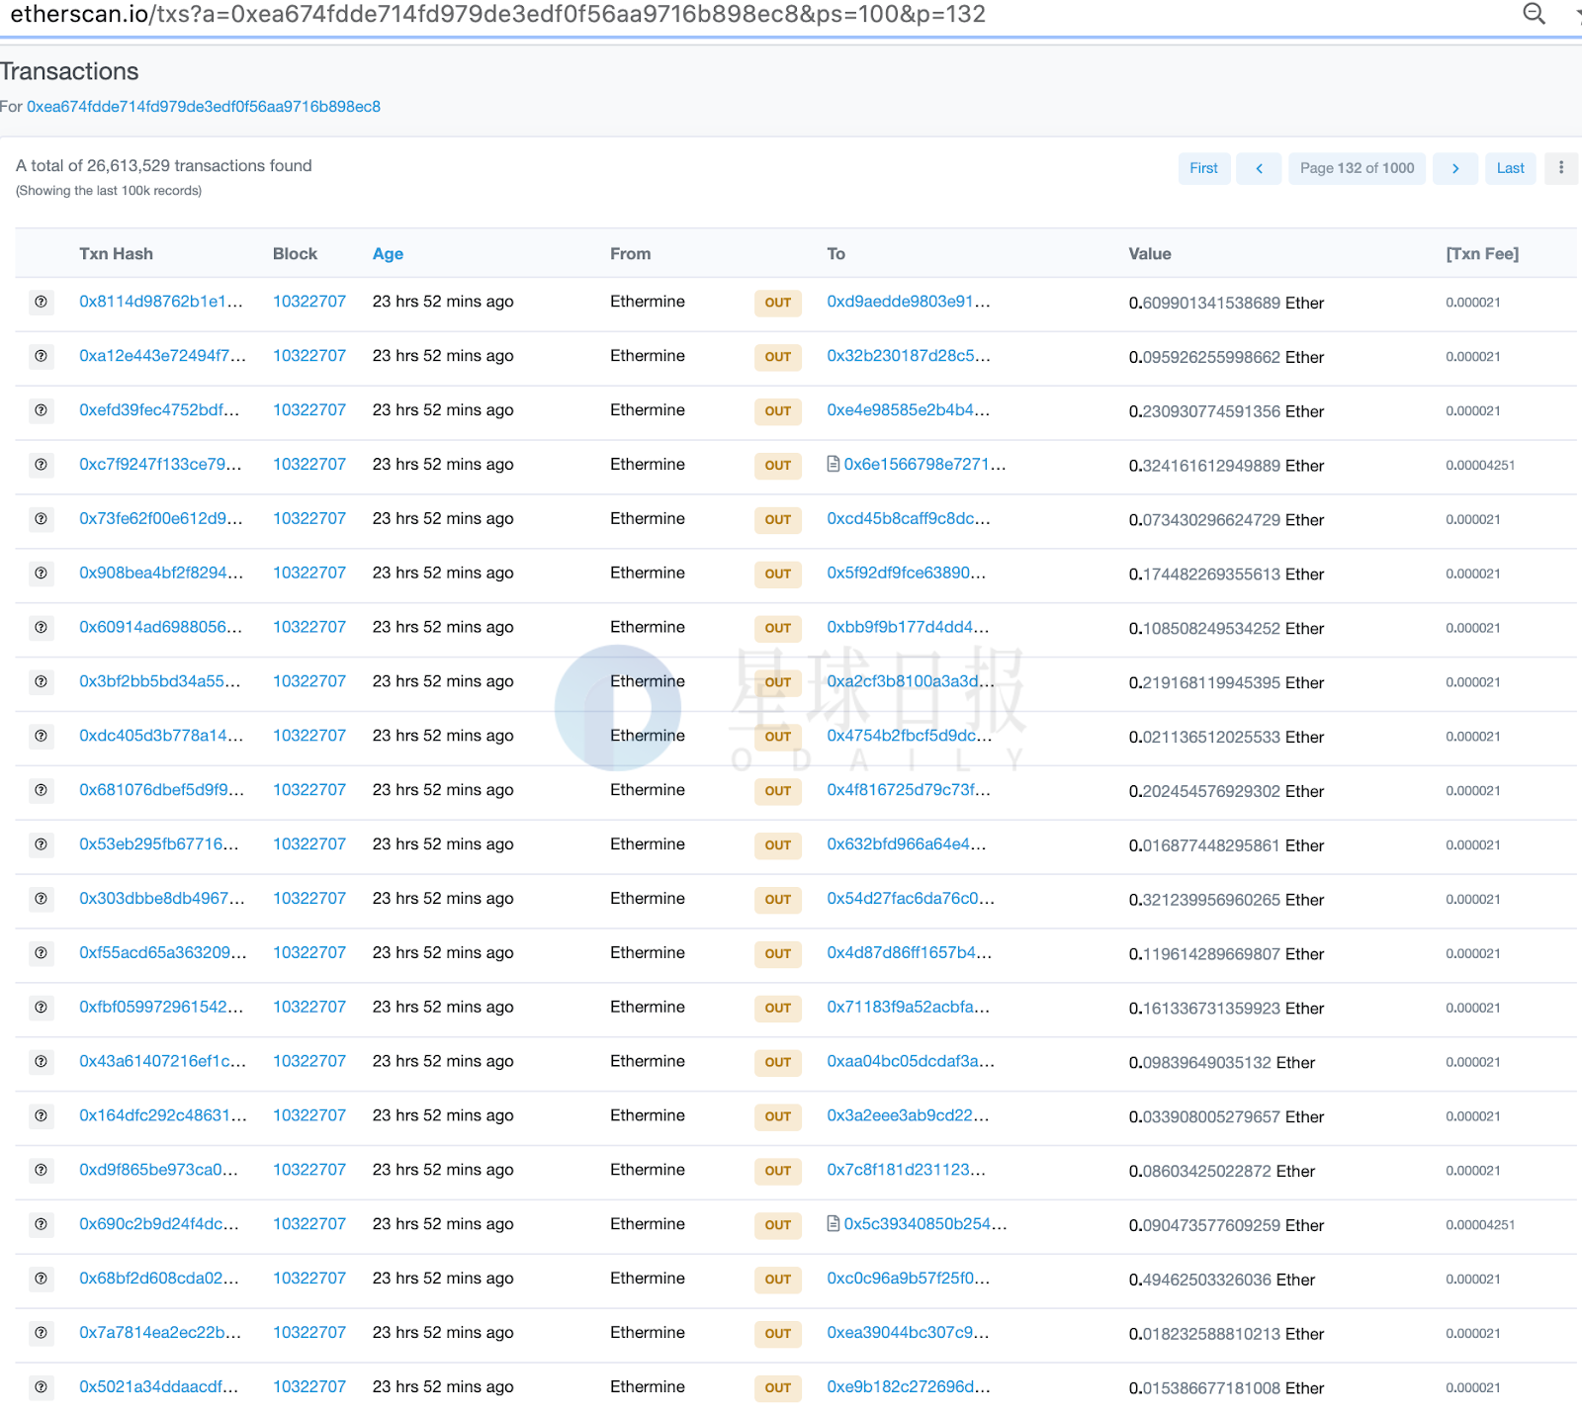The image size is (1582, 1416).
Task: Open block 10322707 in 0x690c2b9d24f4dc row
Action: [x=309, y=1224]
